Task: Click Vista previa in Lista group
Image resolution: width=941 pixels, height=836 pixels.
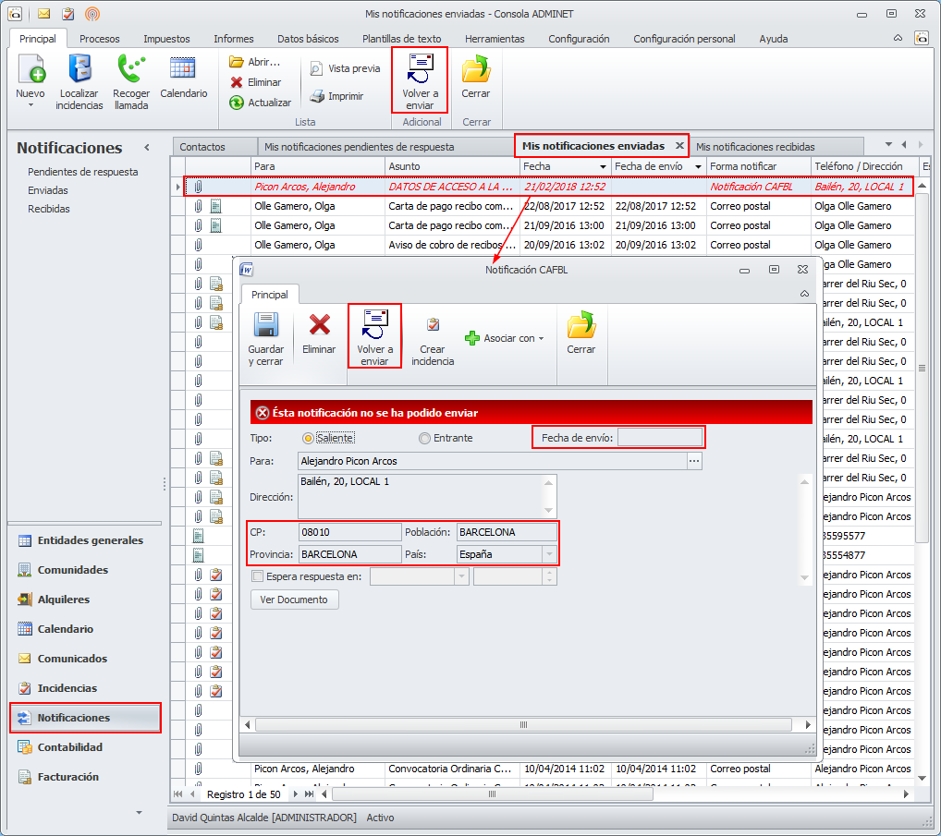Action: 345,68
